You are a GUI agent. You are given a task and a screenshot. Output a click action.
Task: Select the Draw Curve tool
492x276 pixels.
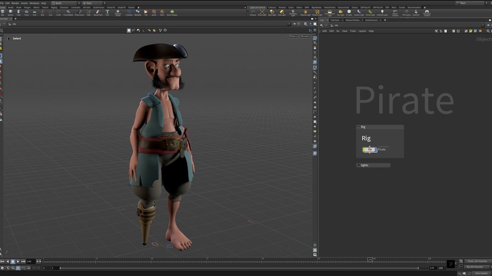click(x=80, y=12)
